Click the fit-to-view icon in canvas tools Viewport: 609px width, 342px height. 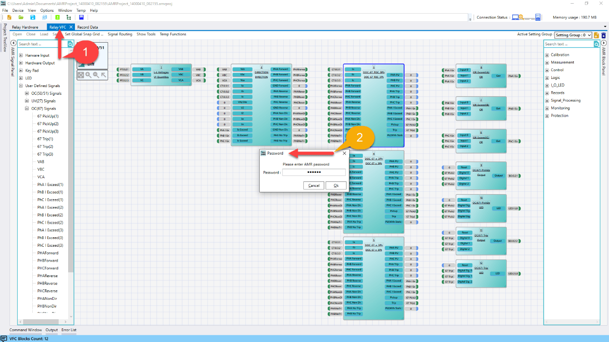pos(80,75)
